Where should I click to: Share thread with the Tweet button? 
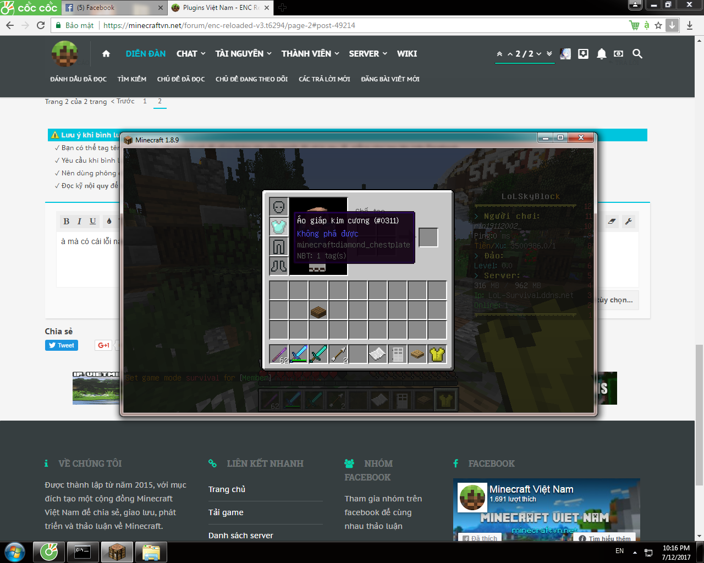click(x=62, y=345)
